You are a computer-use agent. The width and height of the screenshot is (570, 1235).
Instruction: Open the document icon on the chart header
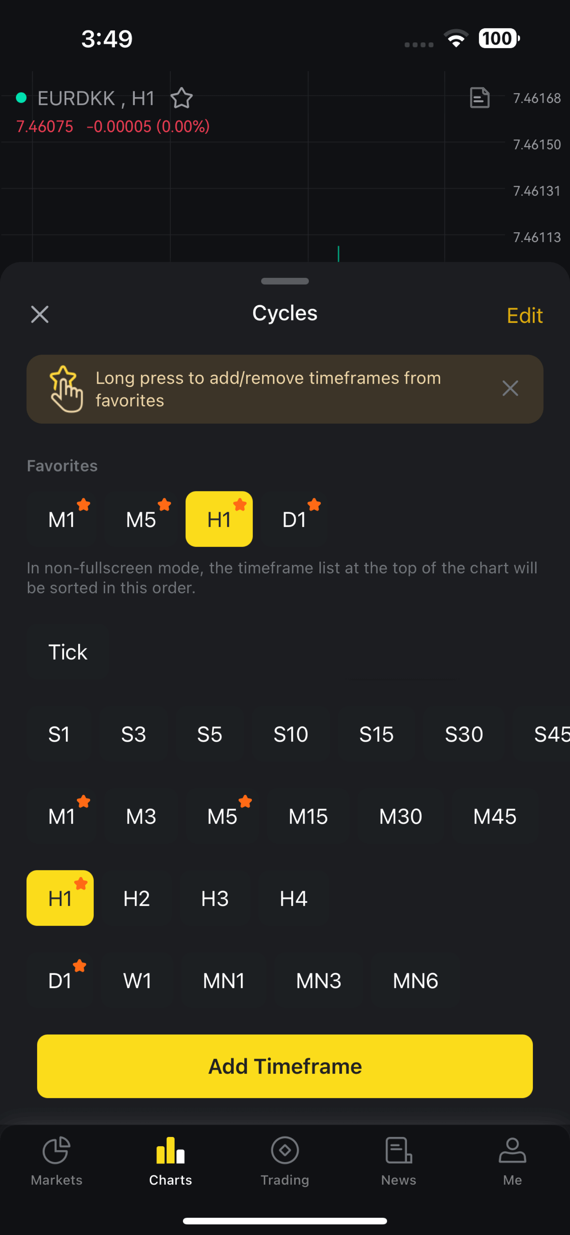[x=479, y=98]
